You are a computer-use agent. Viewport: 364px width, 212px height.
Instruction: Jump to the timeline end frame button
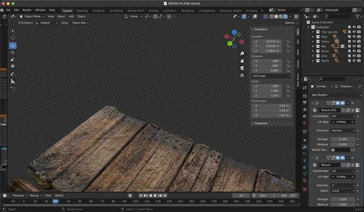pyautogui.click(x=165, y=196)
